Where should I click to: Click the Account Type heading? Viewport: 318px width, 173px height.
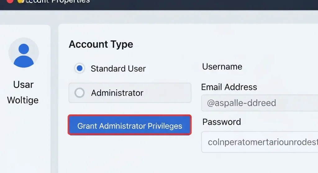101,44
